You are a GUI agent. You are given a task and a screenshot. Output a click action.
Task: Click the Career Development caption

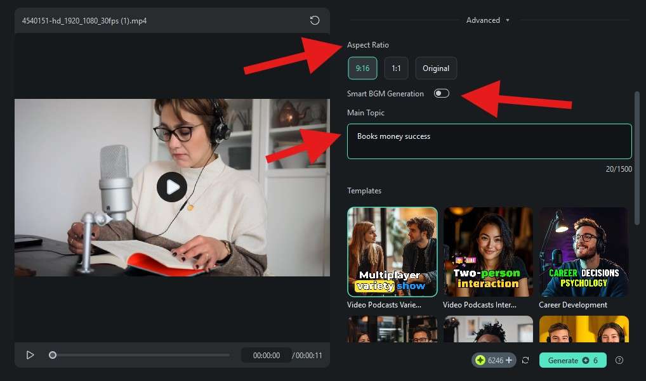pyautogui.click(x=573, y=305)
